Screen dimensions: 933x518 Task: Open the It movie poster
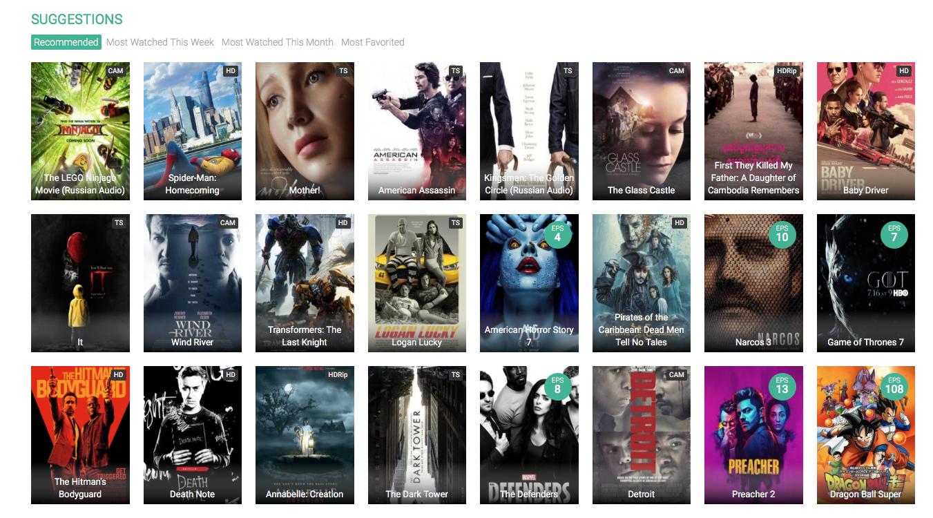(80, 283)
